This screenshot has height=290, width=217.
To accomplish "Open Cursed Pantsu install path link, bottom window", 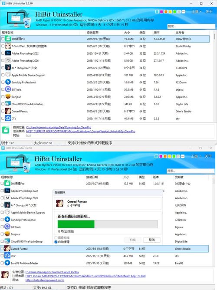I will [x=52, y=272].
